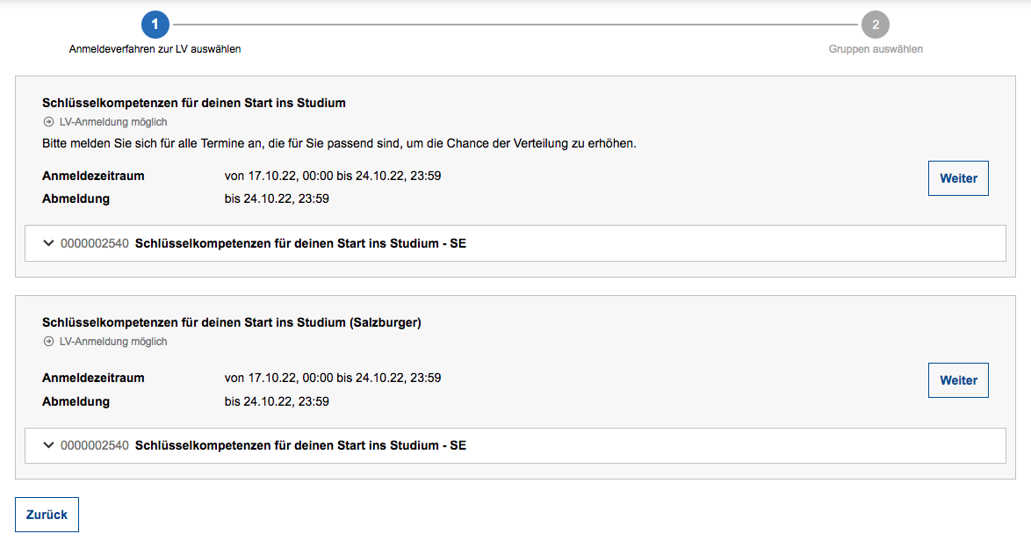1031x541 pixels.
Task: Click 'LV-Anmeldung möglich' status in the first card
Action: [113, 122]
